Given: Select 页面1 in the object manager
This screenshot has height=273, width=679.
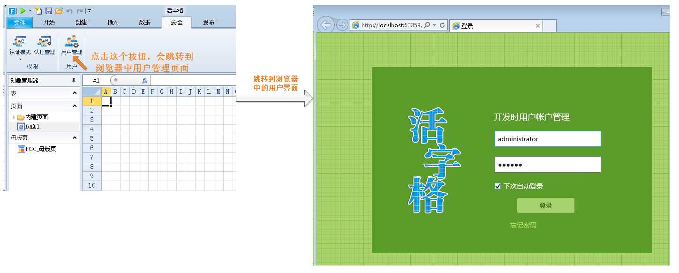Looking at the screenshot, I should pos(29,127).
